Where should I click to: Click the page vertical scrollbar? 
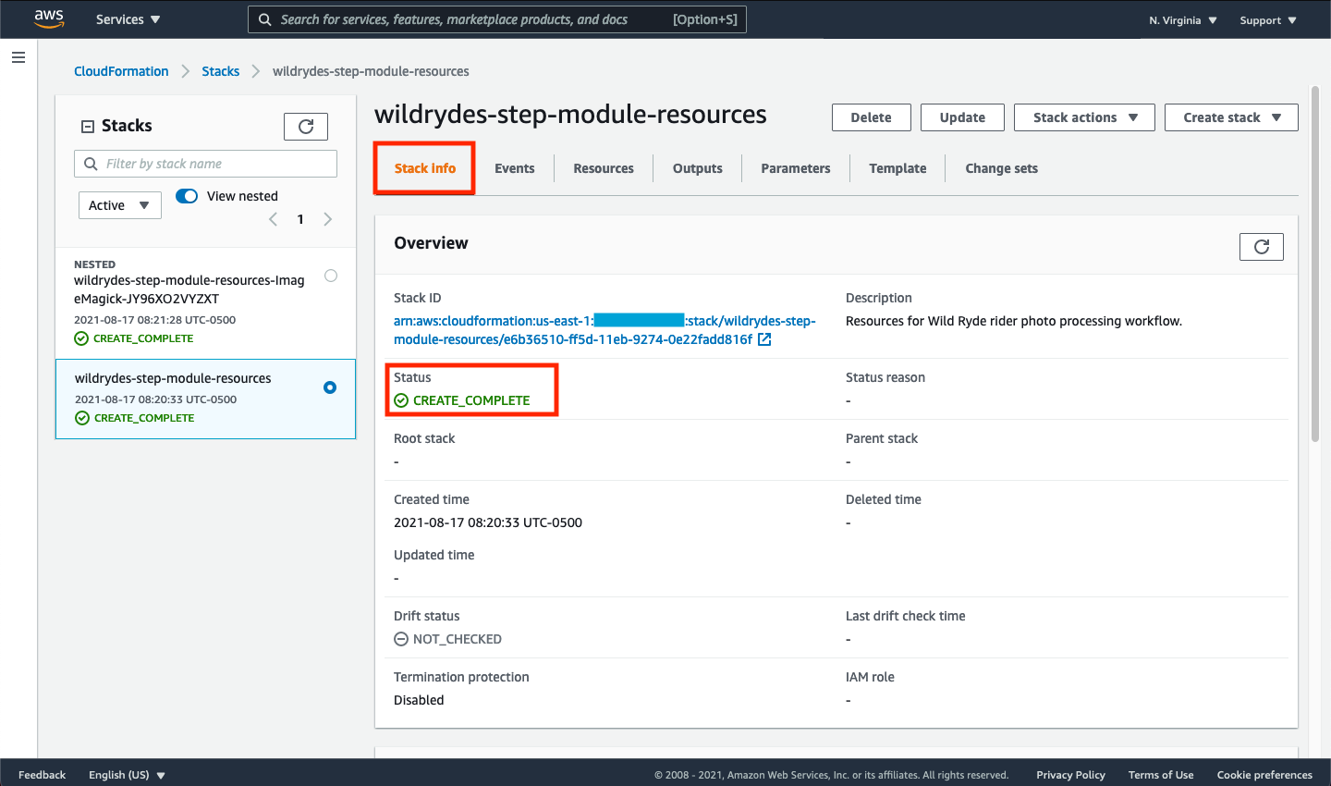1315,264
